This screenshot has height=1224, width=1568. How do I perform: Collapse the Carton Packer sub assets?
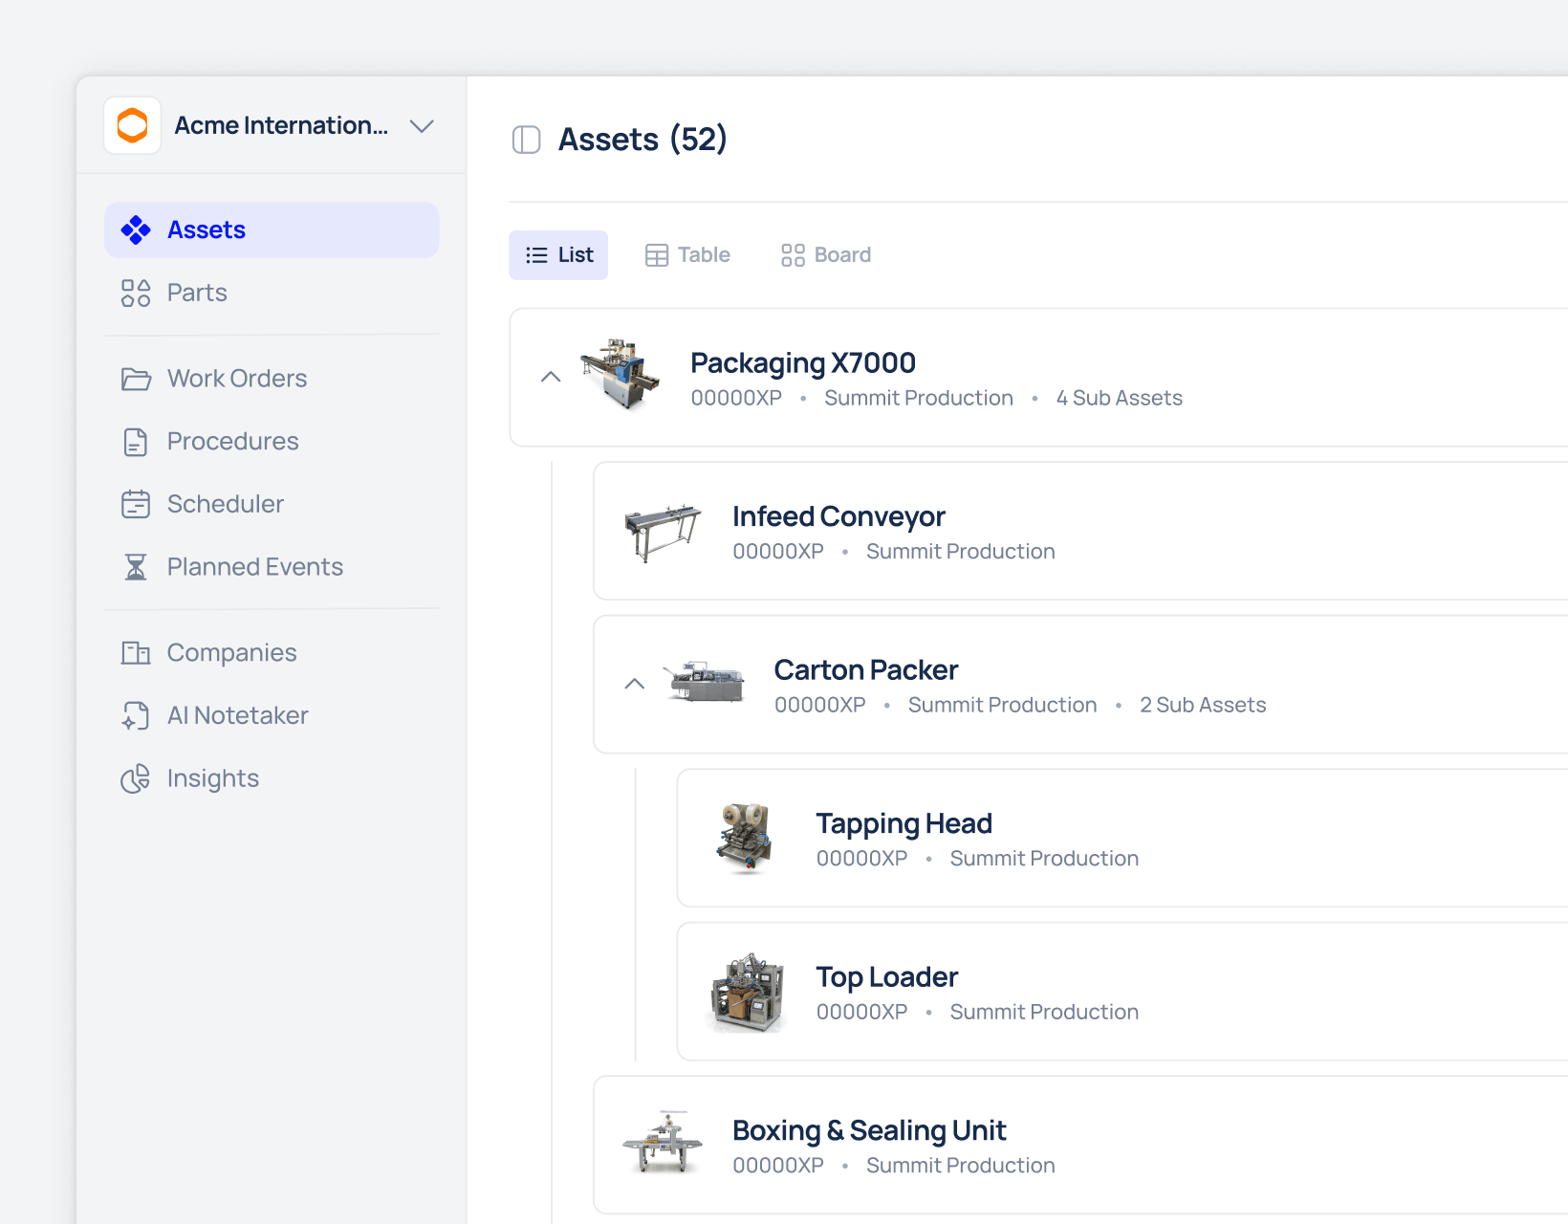(635, 684)
